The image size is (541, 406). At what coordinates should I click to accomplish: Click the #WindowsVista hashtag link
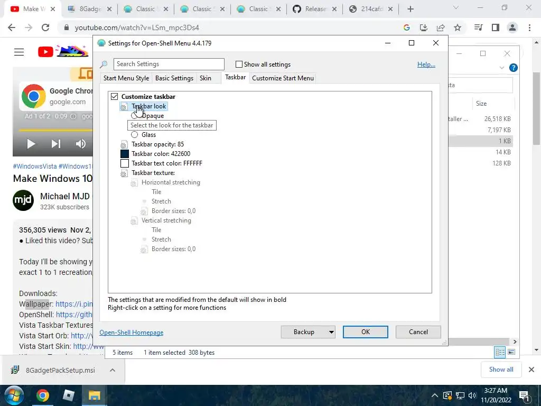(x=35, y=167)
